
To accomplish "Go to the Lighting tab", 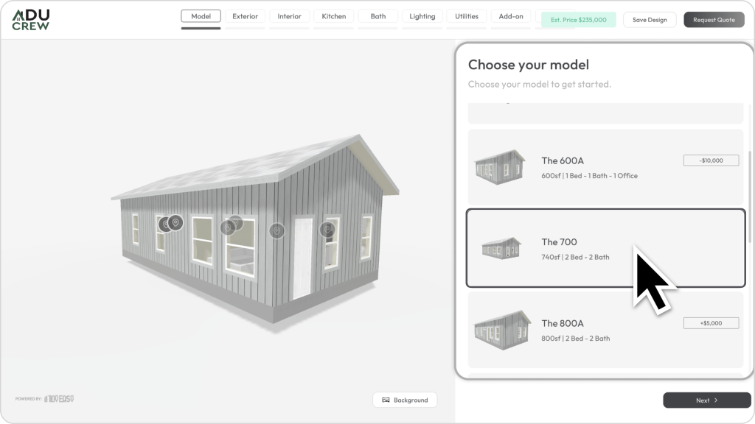I will (x=422, y=16).
